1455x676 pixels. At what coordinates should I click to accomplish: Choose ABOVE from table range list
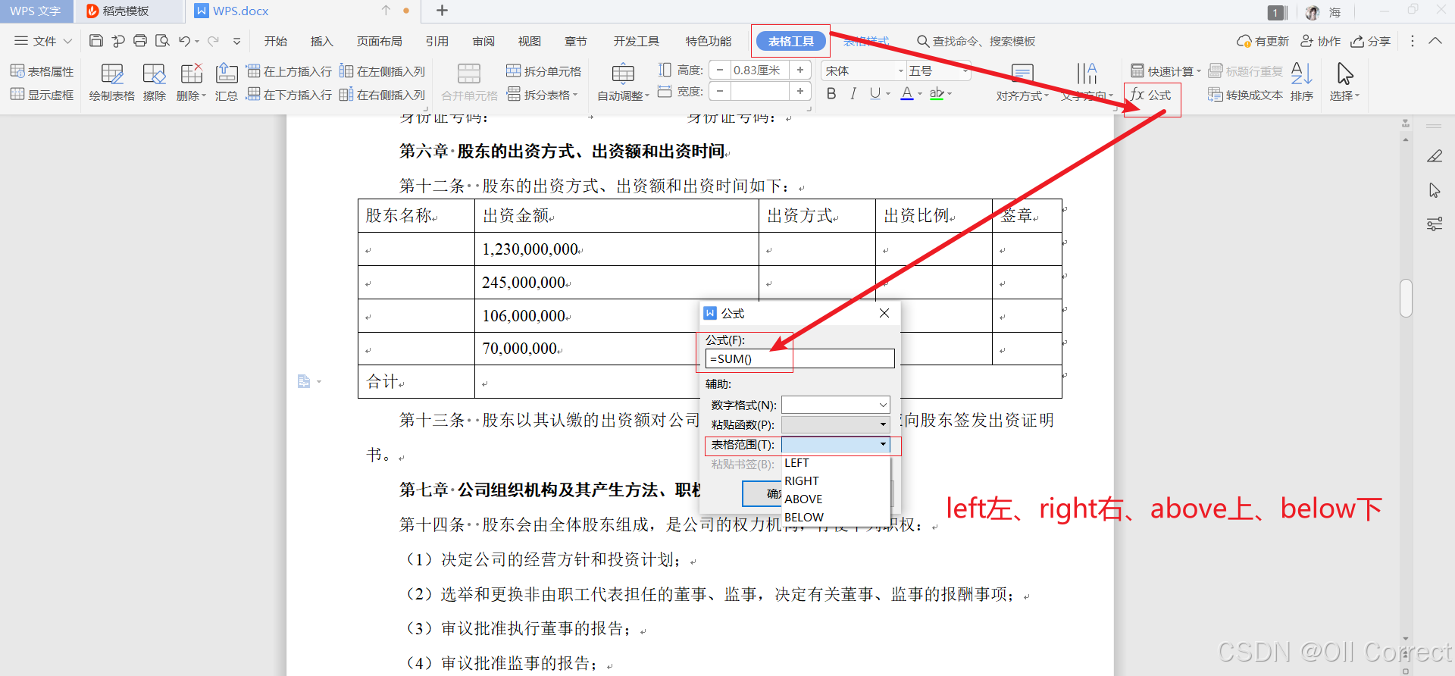pyautogui.click(x=835, y=499)
